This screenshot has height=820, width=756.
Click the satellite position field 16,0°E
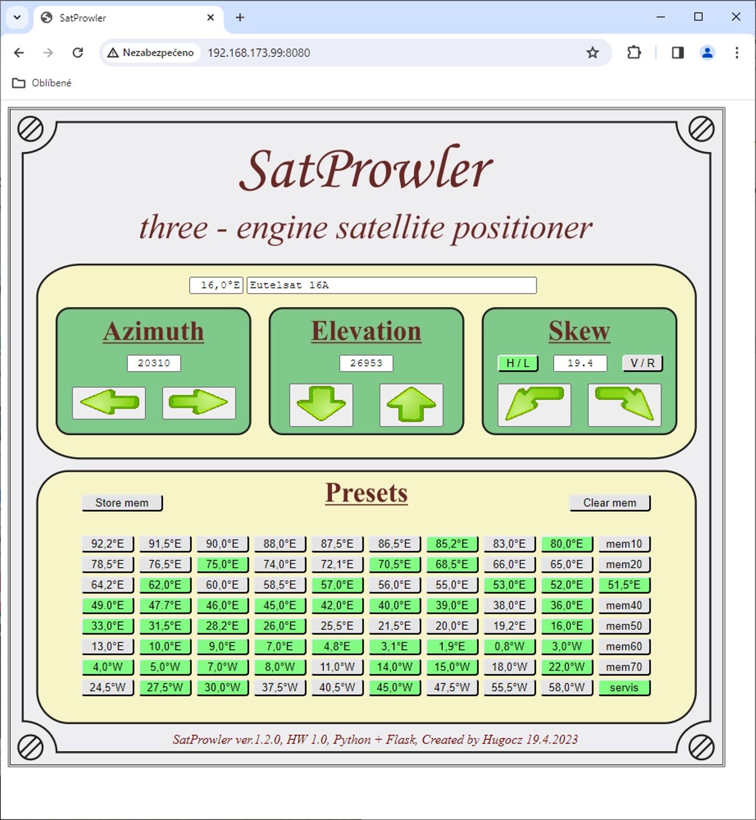[x=216, y=285]
